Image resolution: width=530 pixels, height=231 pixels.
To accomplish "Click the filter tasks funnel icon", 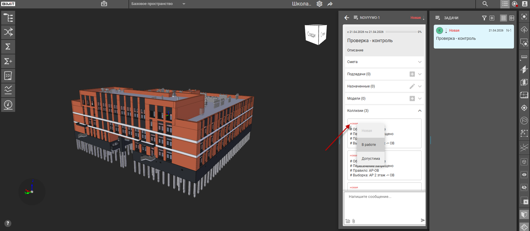I will 484,18.
